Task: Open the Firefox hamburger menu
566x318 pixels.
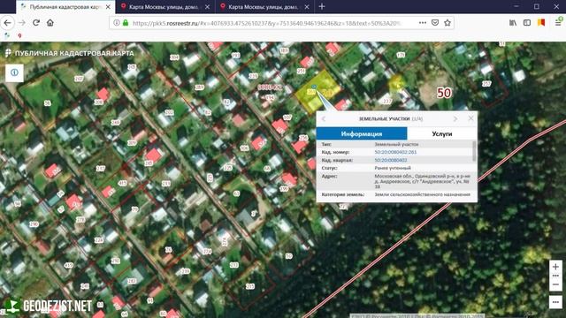Action: pos(558,23)
